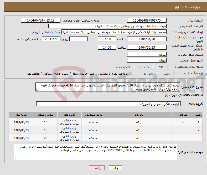207x175 pixels.
Task: Click the delivery city field تهران
Action: pyautogui.click(x=147, y=60)
